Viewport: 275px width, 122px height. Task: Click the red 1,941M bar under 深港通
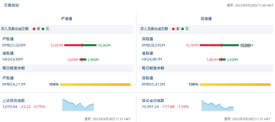[220, 60]
